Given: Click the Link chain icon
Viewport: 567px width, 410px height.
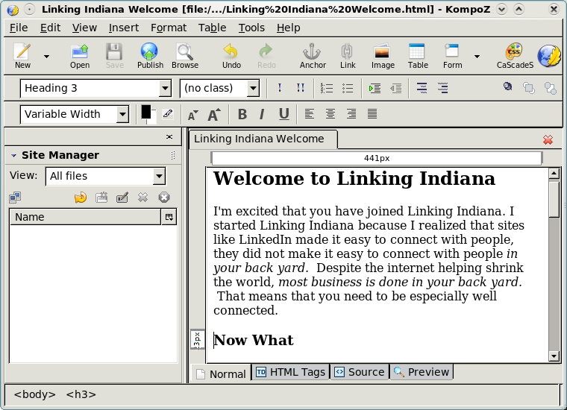Looking at the screenshot, I should (x=347, y=51).
